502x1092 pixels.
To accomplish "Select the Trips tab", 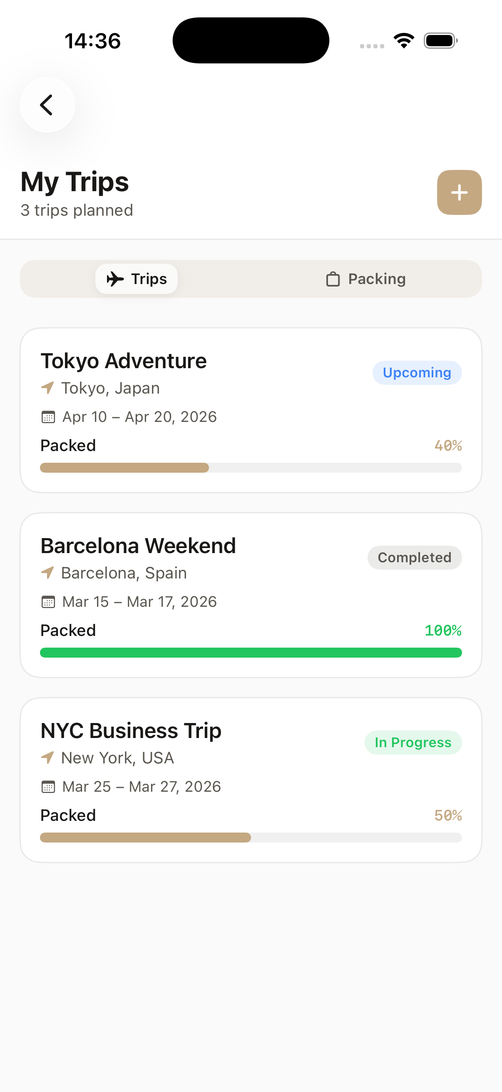I will coord(137,279).
